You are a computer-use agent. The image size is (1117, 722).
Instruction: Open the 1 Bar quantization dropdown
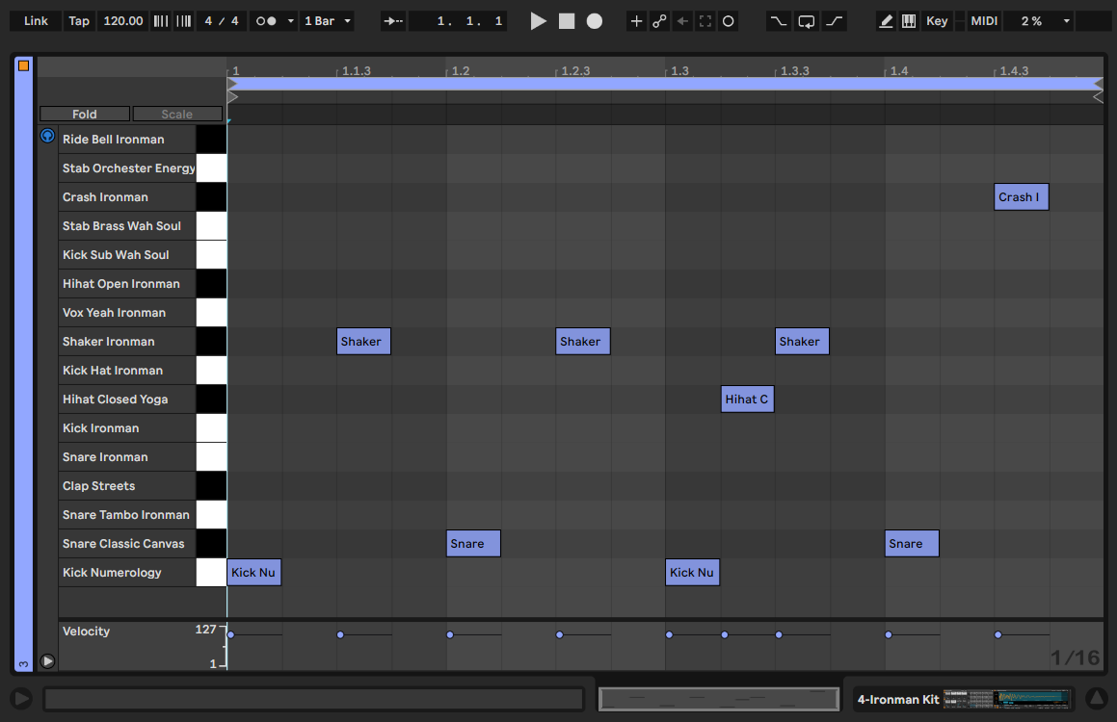[328, 21]
